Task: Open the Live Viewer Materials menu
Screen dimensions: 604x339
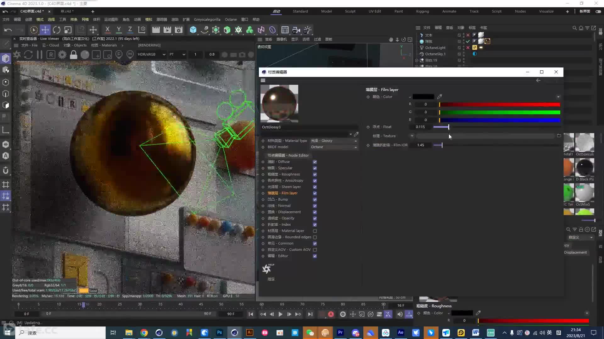Action: tap(104, 45)
